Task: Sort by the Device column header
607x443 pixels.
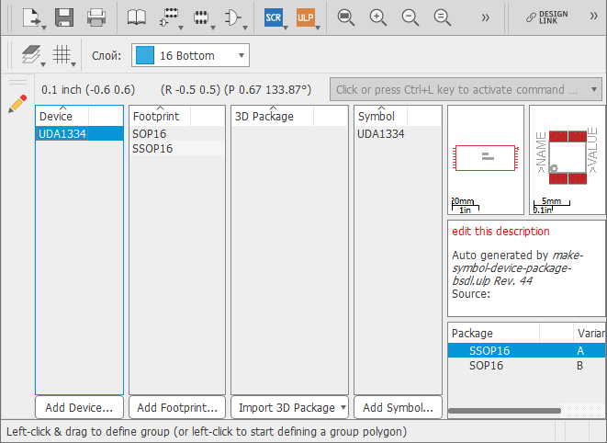Action: (x=62, y=116)
